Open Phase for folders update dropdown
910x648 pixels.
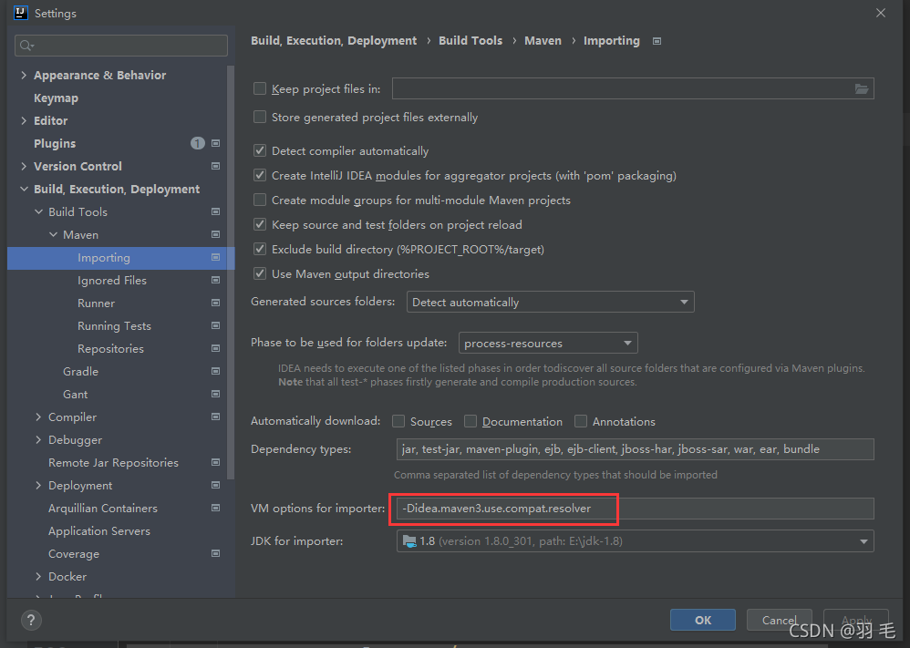548,343
